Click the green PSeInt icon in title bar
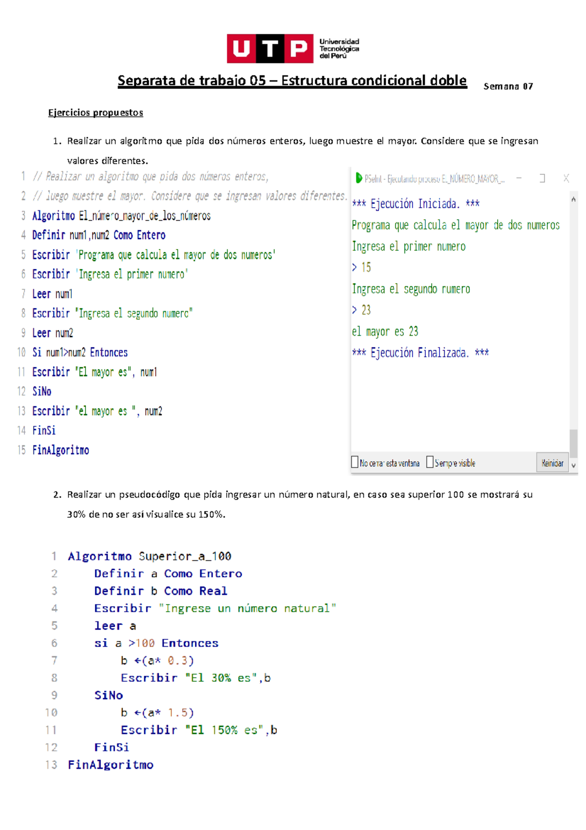 click(x=359, y=178)
